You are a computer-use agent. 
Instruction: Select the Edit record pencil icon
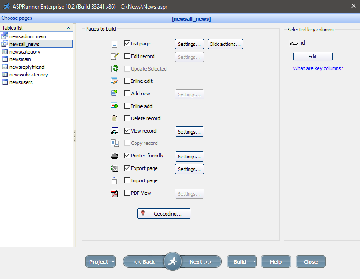pos(115,55)
